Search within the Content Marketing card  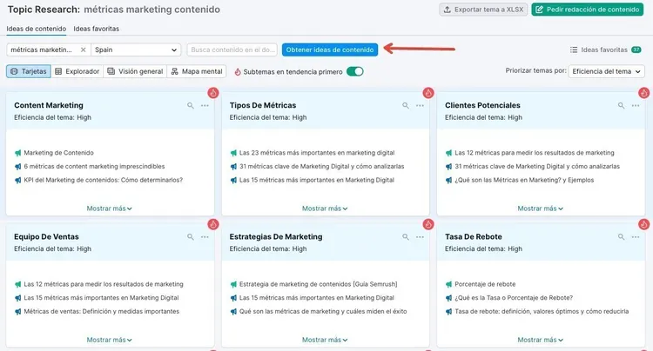coord(191,105)
